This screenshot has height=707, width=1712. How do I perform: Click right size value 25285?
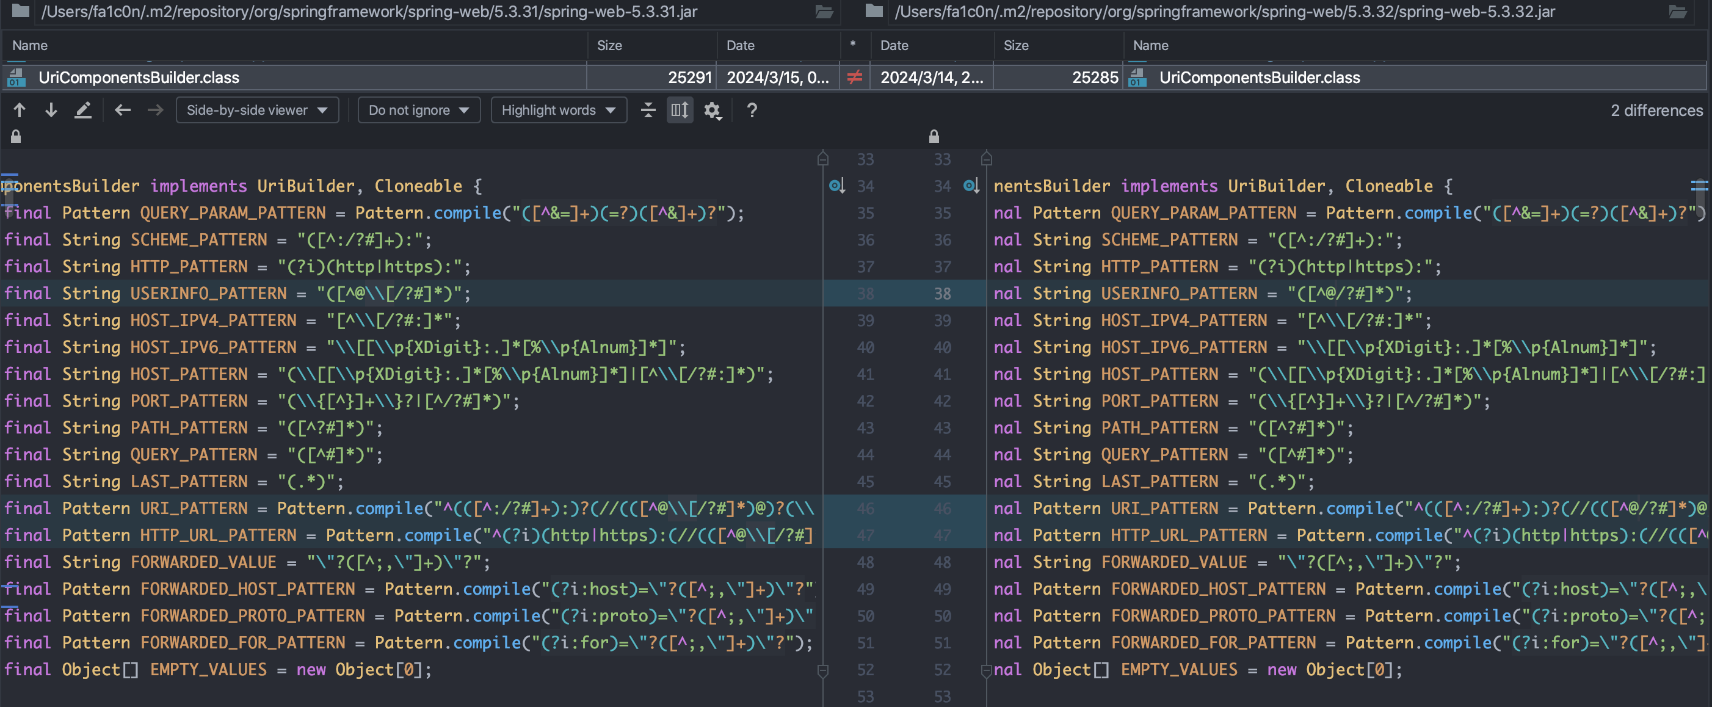pos(1095,78)
